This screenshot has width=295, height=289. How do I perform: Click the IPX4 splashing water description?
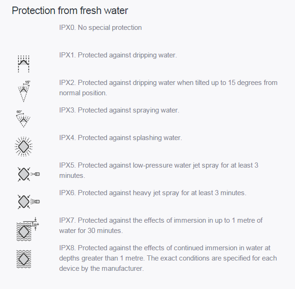121,138
